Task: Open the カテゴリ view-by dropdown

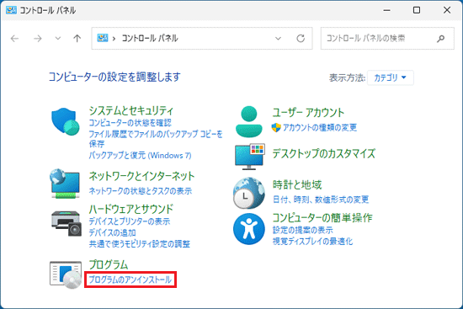Action: 391,77
